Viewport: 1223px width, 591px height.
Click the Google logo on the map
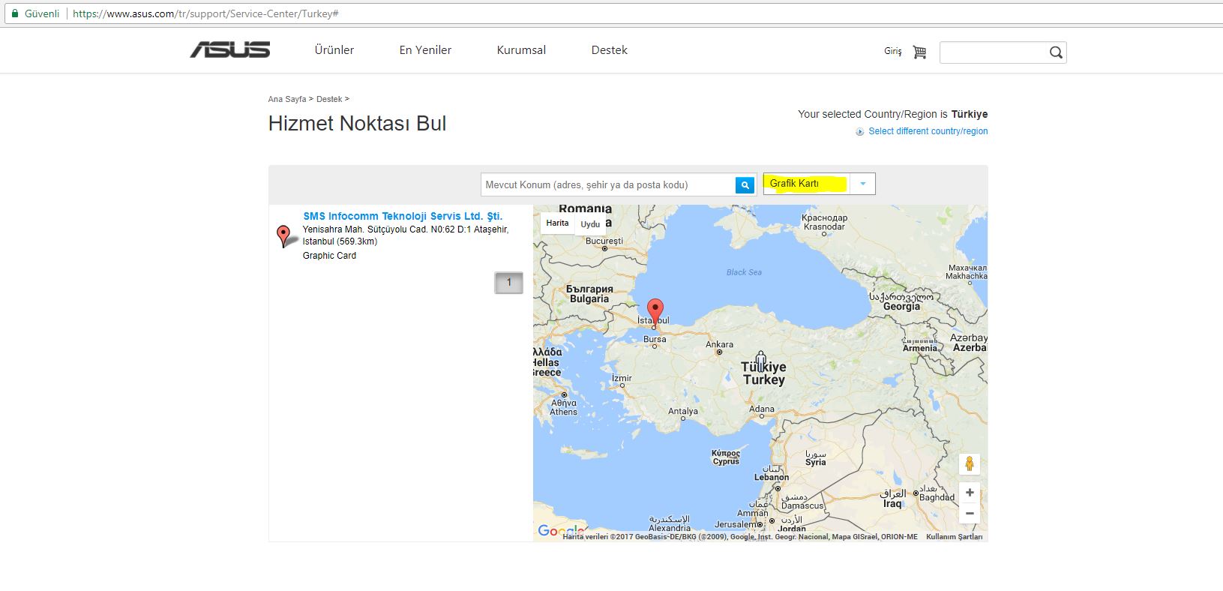coord(560,531)
